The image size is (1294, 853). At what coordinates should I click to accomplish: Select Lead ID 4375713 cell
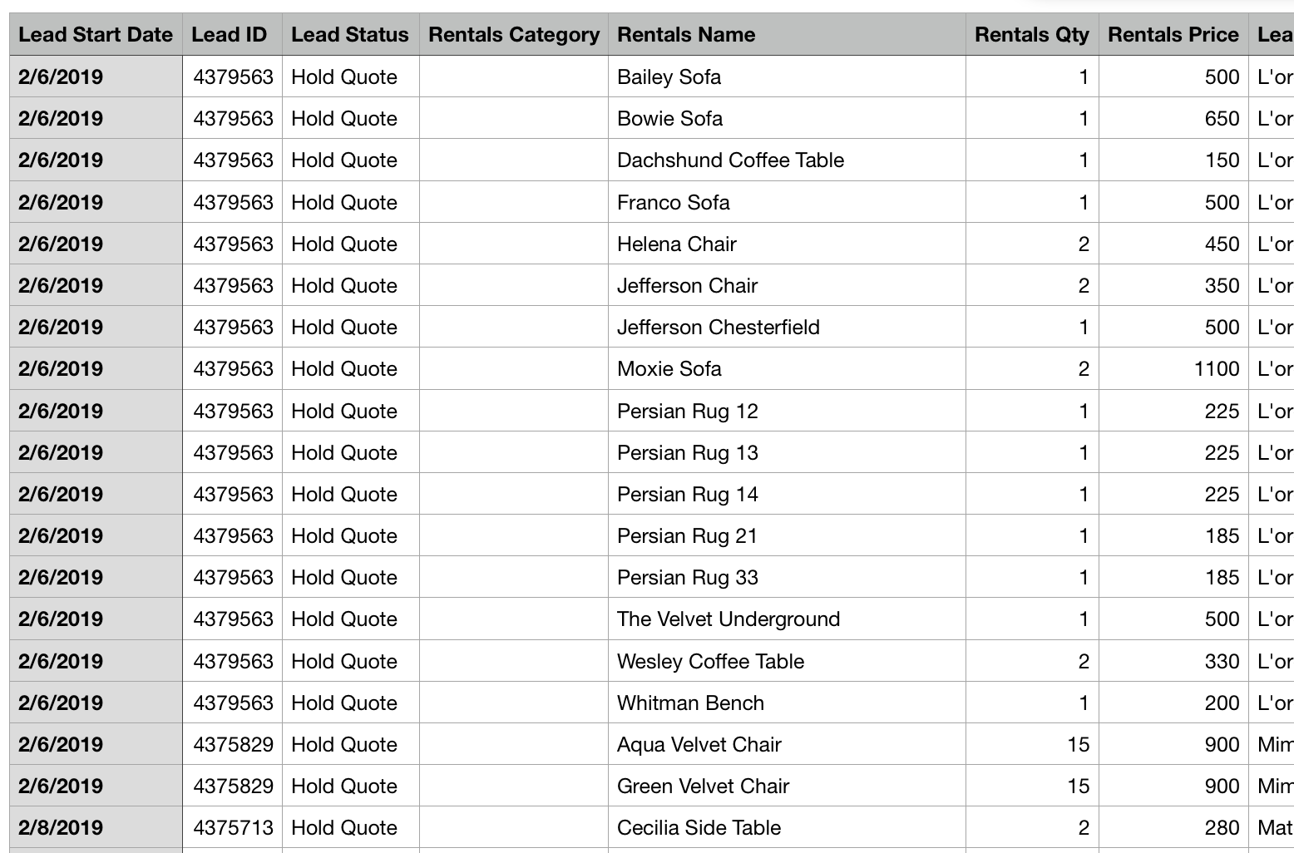point(233,828)
